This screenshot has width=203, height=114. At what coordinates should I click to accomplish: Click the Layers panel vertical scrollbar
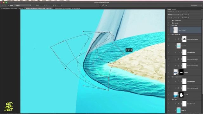202,57
